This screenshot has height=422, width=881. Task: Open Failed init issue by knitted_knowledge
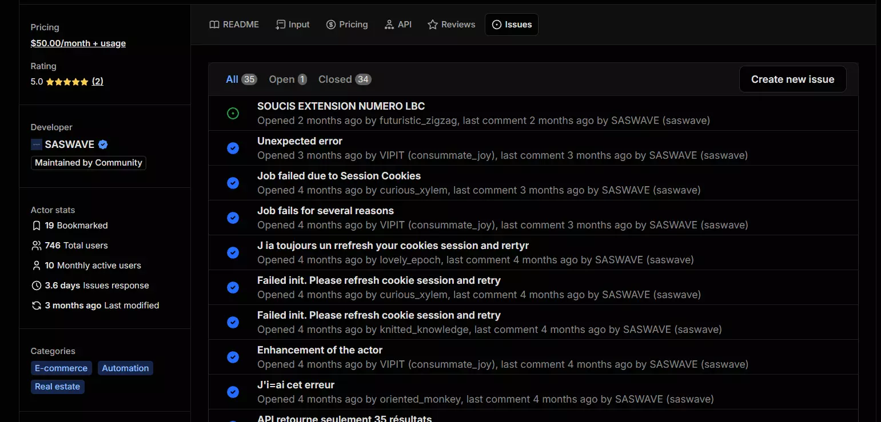point(379,315)
